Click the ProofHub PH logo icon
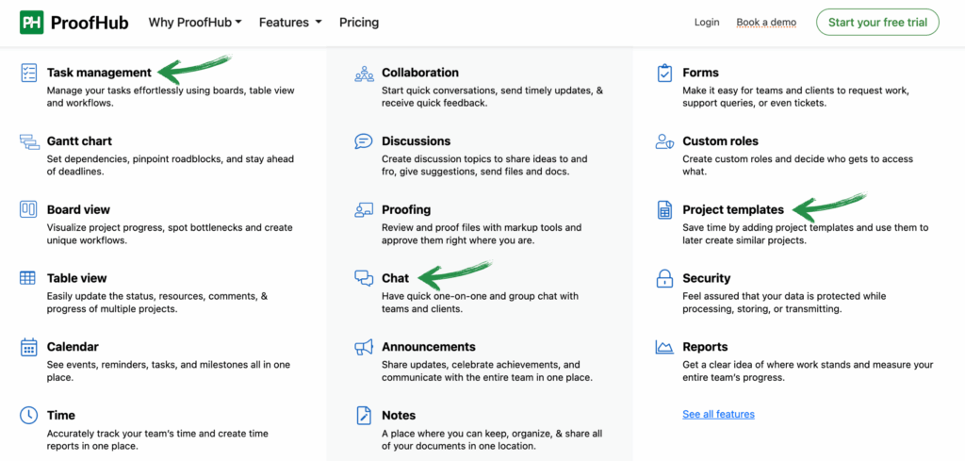This screenshot has height=461, width=965. [31, 23]
